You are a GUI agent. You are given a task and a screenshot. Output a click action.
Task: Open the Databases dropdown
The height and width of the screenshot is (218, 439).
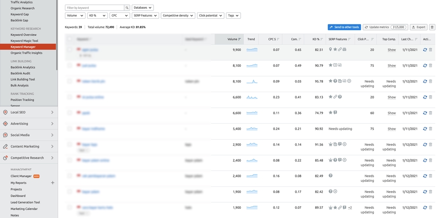143,8
